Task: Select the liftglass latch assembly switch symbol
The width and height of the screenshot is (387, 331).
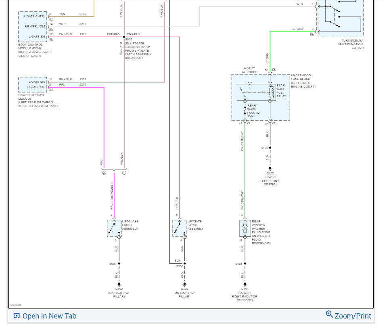Action: pos(114,228)
